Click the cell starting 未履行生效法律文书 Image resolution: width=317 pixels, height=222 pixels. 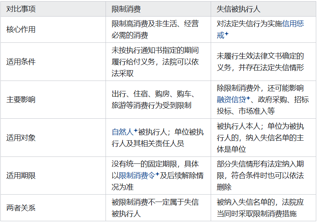point(263,62)
